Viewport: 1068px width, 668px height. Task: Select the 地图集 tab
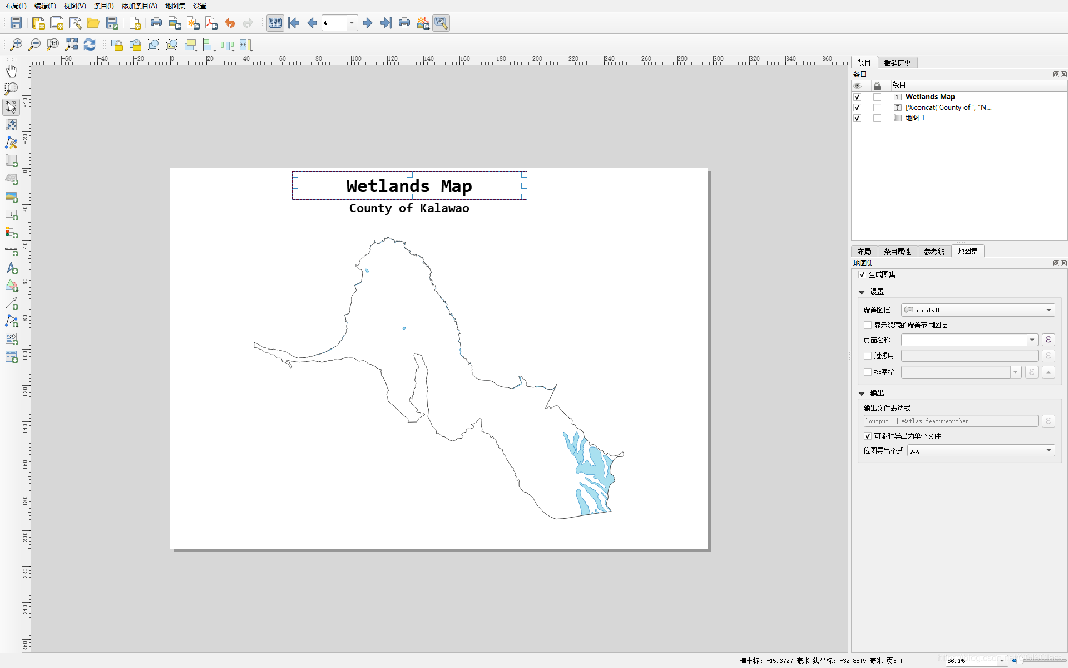click(x=967, y=251)
